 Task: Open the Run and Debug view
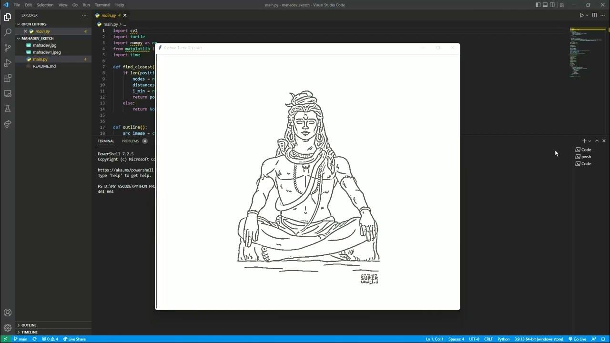(8, 63)
